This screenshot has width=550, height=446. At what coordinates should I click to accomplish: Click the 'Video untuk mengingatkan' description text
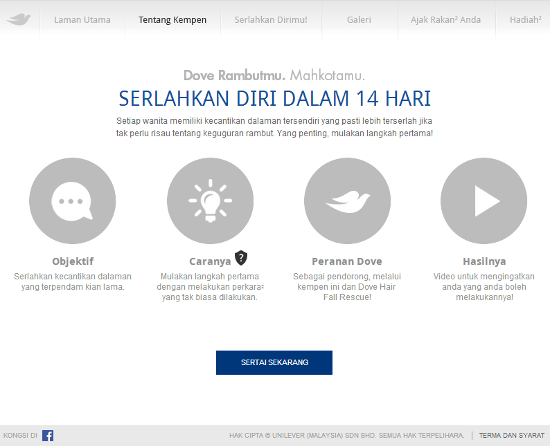point(484,287)
